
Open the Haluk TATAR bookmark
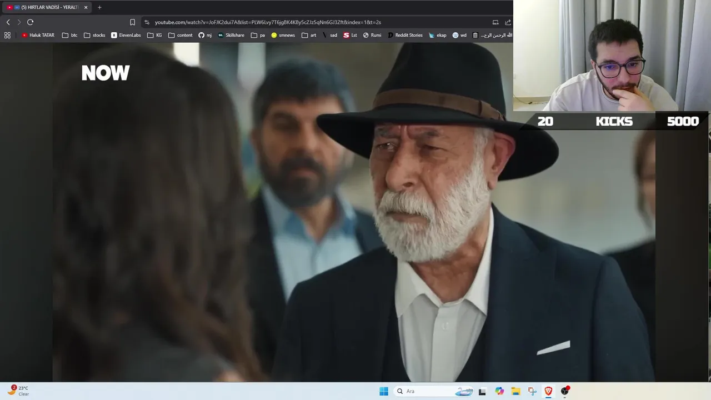(38, 35)
